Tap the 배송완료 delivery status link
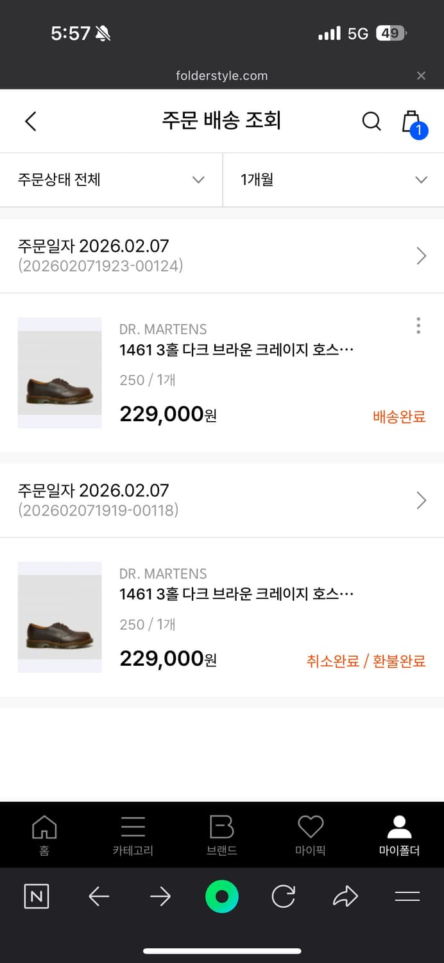Viewport: 444px width, 963px height. [x=398, y=417]
